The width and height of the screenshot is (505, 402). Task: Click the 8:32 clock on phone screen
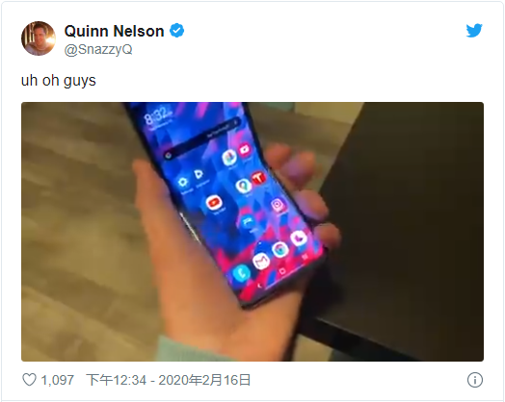[x=156, y=116]
